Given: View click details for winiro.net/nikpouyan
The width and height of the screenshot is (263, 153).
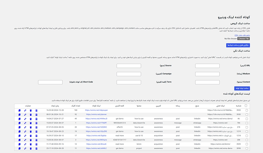Looking at the screenshot, I should (x=36, y=110).
